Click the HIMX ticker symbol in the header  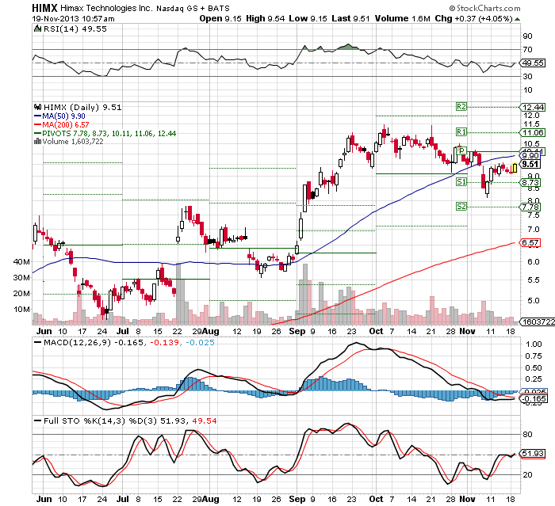[44, 8]
